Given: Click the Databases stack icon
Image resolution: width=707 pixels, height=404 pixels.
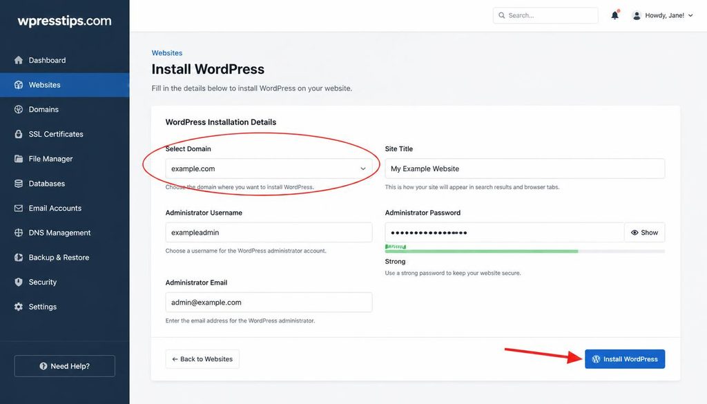Looking at the screenshot, I should pos(19,184).
